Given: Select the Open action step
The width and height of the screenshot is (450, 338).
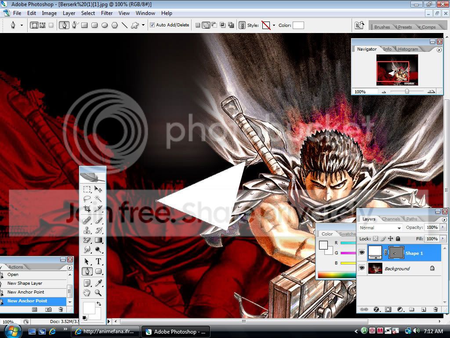Looking at the screenshot, I should (x=33, y=275).
